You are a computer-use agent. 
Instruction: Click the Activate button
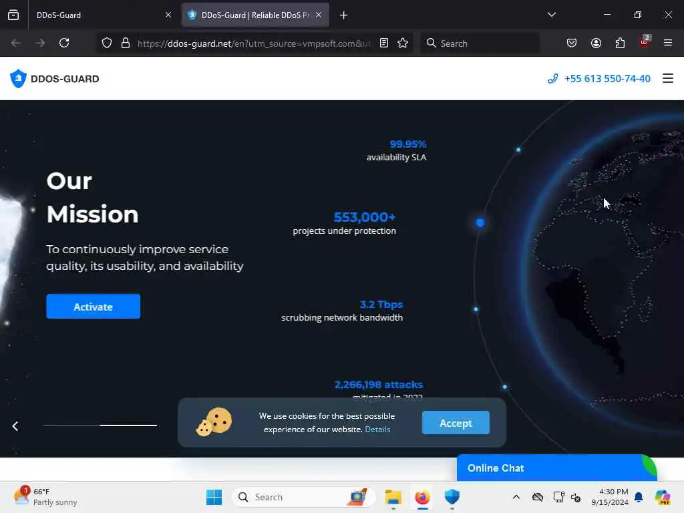click(94, 306)
